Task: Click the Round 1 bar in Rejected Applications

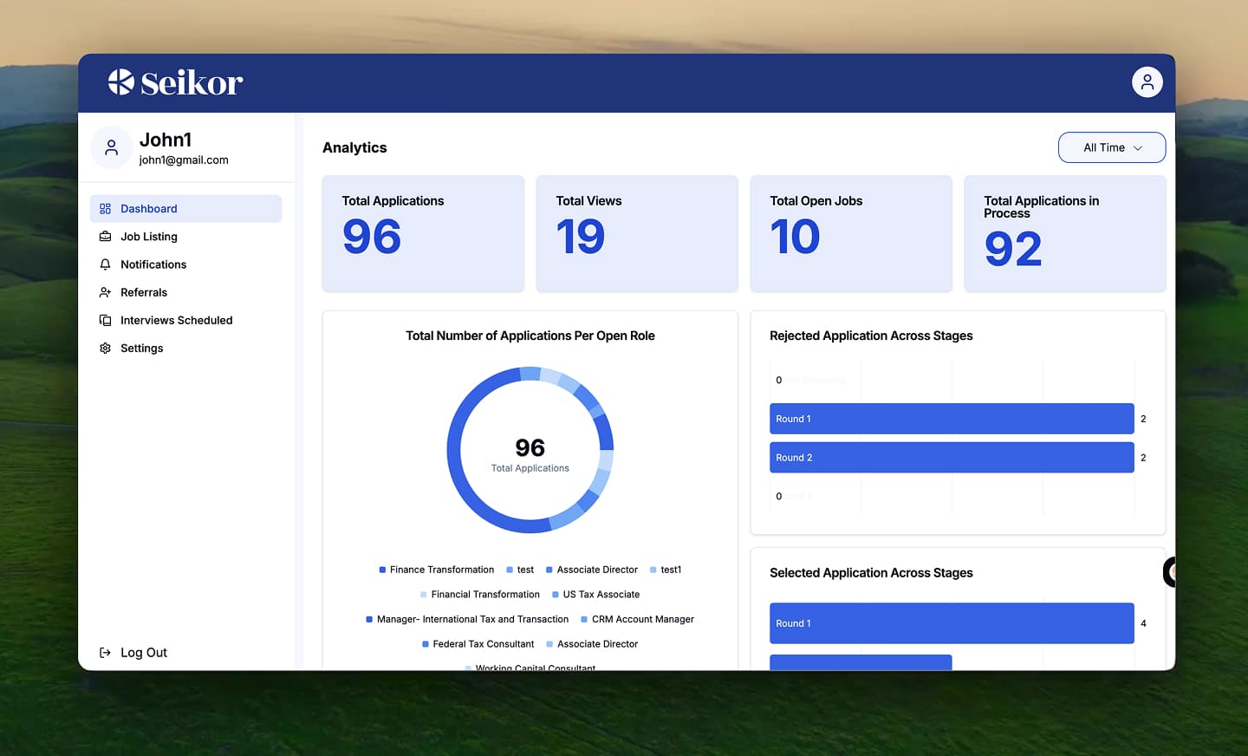Action: (x=952, y=419)
